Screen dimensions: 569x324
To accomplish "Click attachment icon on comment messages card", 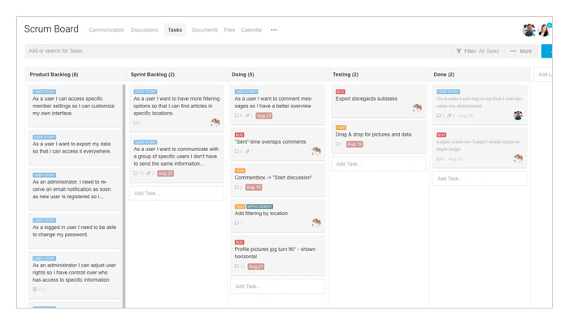I will coord(248,116).
